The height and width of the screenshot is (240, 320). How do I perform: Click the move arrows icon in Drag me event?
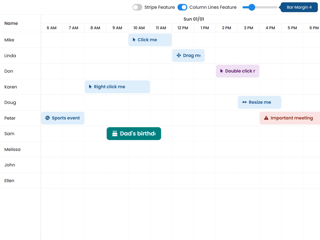[x=179, y=55]
